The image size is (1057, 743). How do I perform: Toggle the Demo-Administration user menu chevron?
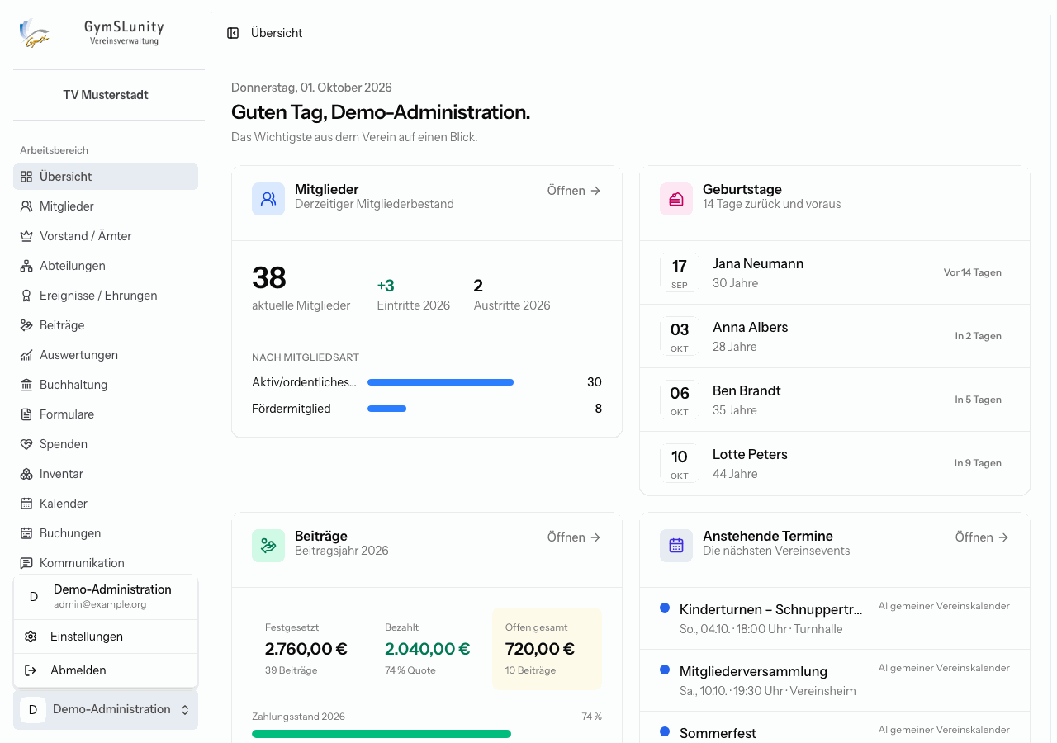(185, 710)
